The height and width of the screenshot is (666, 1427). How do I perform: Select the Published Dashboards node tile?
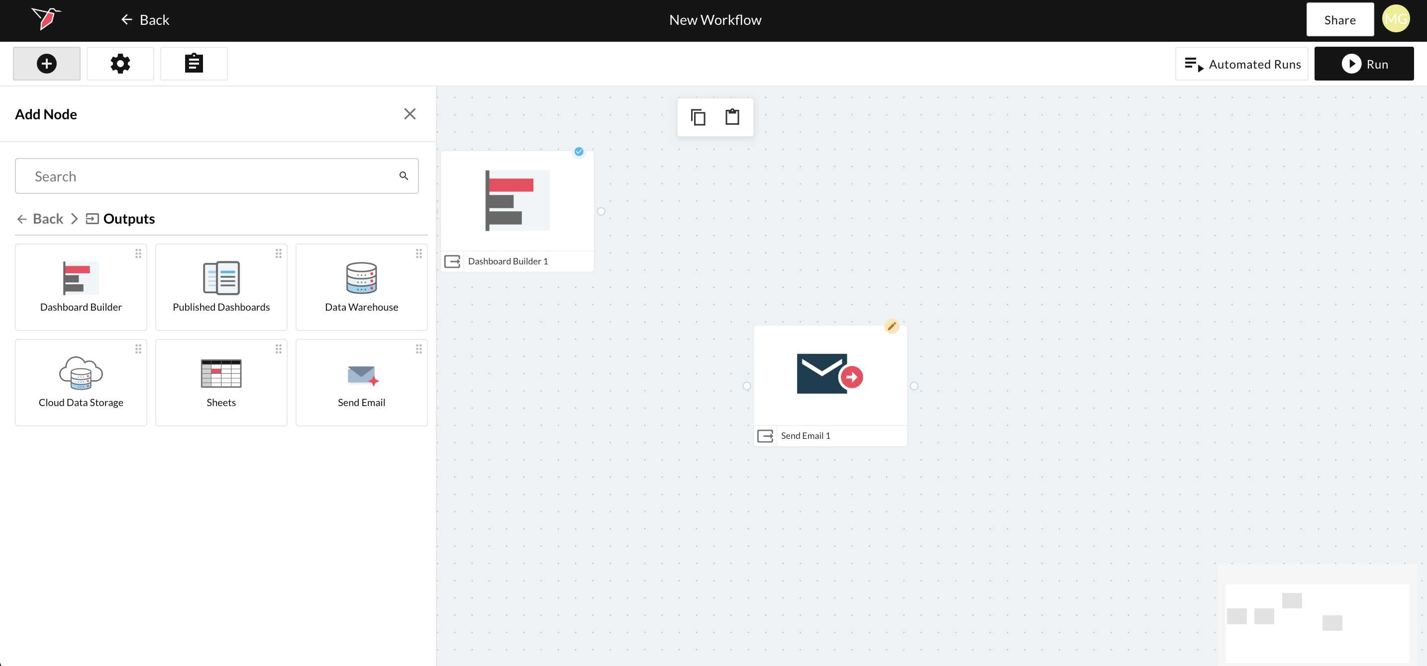[221, 287]
